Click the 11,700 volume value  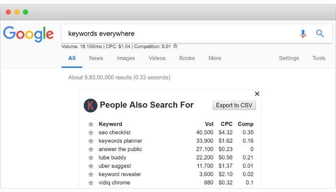coord(205,166)
